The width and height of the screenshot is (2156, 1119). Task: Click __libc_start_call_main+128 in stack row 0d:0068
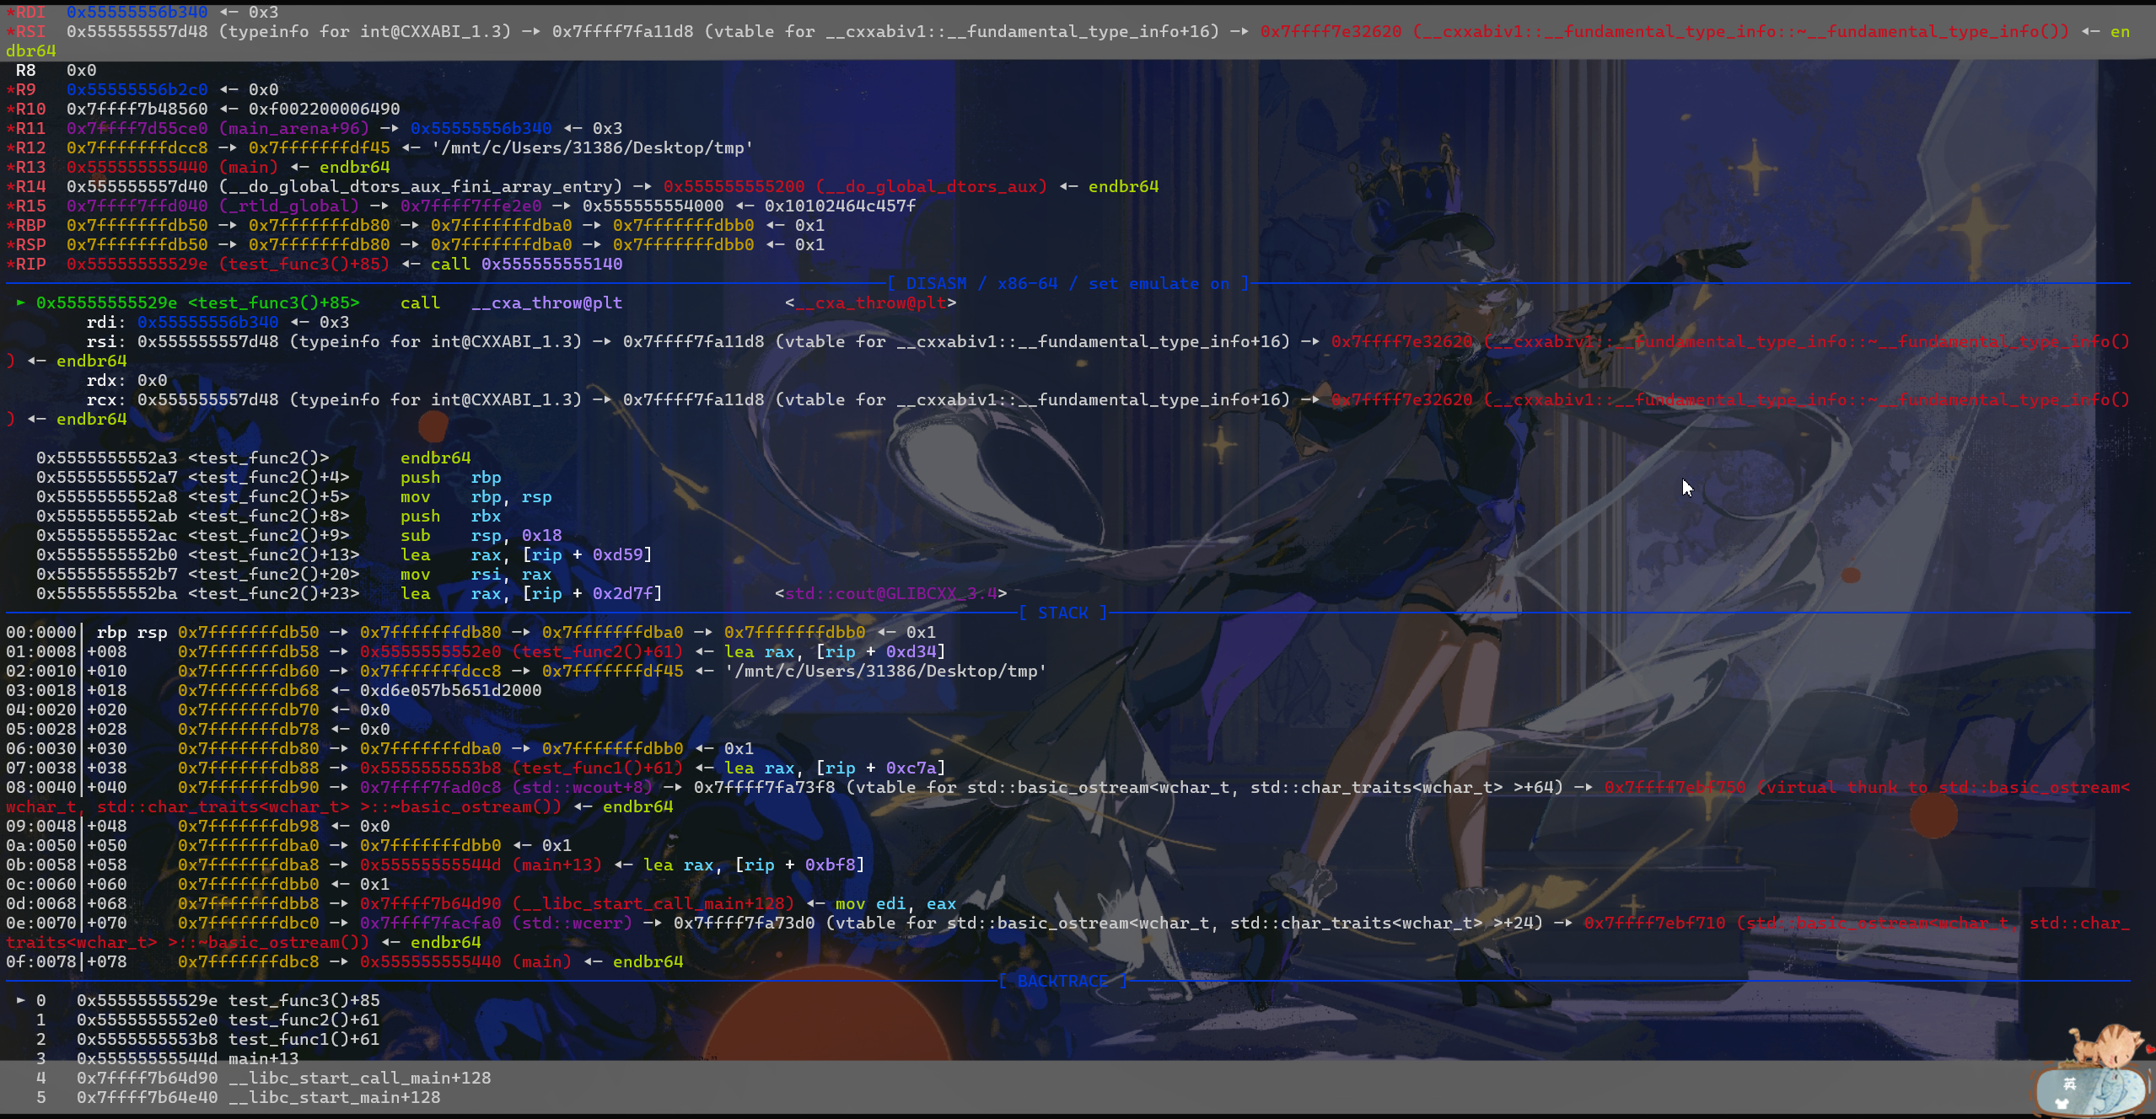[653, 903]
